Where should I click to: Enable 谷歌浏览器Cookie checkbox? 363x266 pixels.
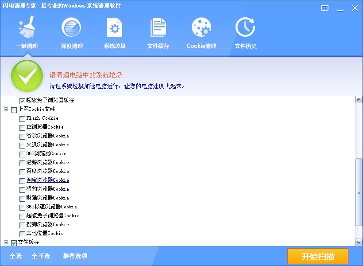tap(22, 137)
